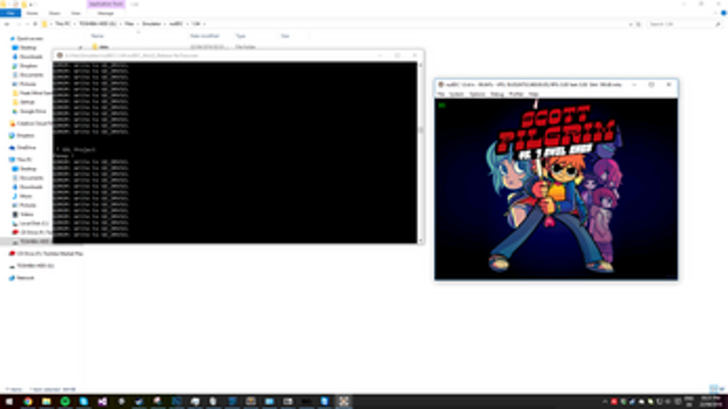Switch to the View ribbon tab in Explorer

pos(76,13)
